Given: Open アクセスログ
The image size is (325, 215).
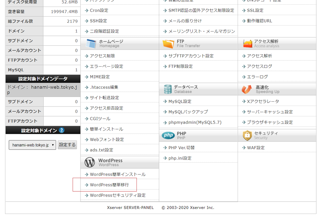Looking at the screenshot, I should tap(260, 66).
